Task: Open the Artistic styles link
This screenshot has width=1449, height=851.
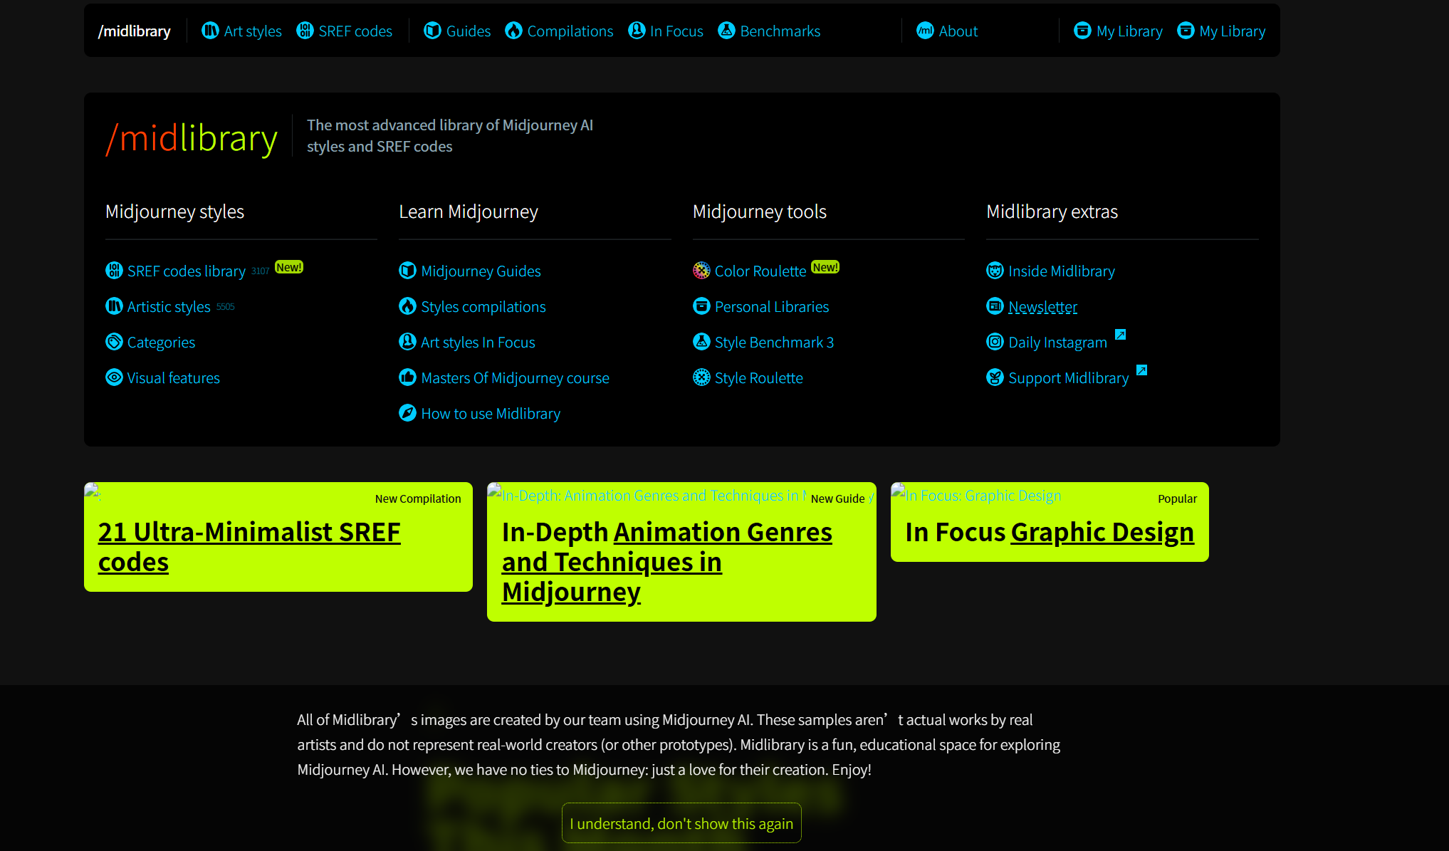Action: [169, 307]
